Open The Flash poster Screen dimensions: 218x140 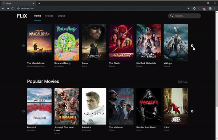121,42
